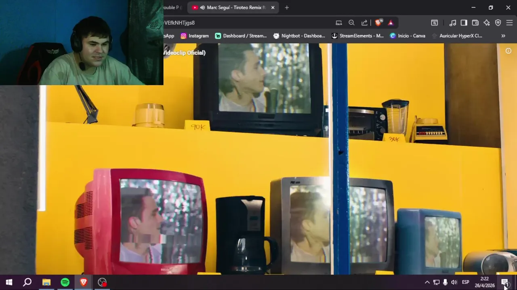Image resolution: width=517 pixels, height=290 pixels.
Task: Open the Dashboard / Stream... bookmark
Action: pos(241,36)
